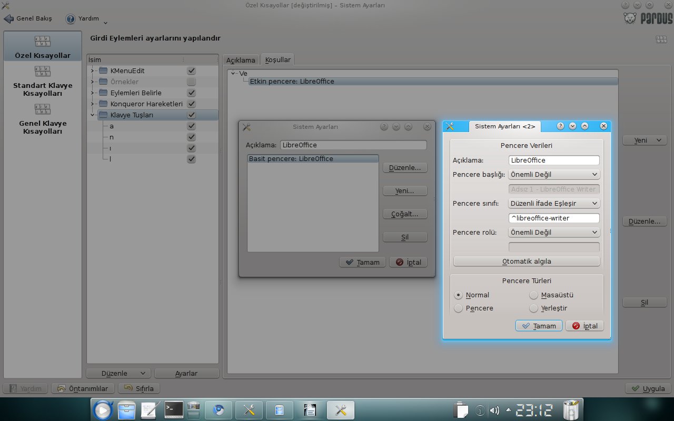The width and height of the screenshot is (674, 421).
Task: Click Tamam in Sistem Ayarları dialog
Action: point(363,262)
